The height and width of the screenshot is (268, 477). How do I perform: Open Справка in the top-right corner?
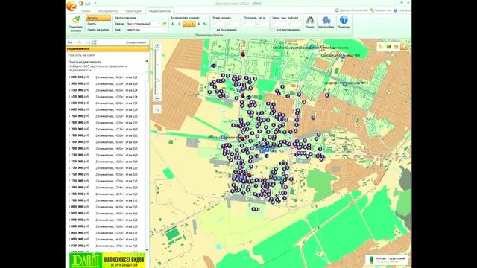pyautogui.click(x=402, y=10)
